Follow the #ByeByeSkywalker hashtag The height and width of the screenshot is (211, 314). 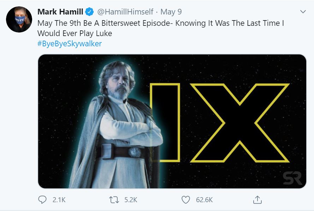[70, 43]
